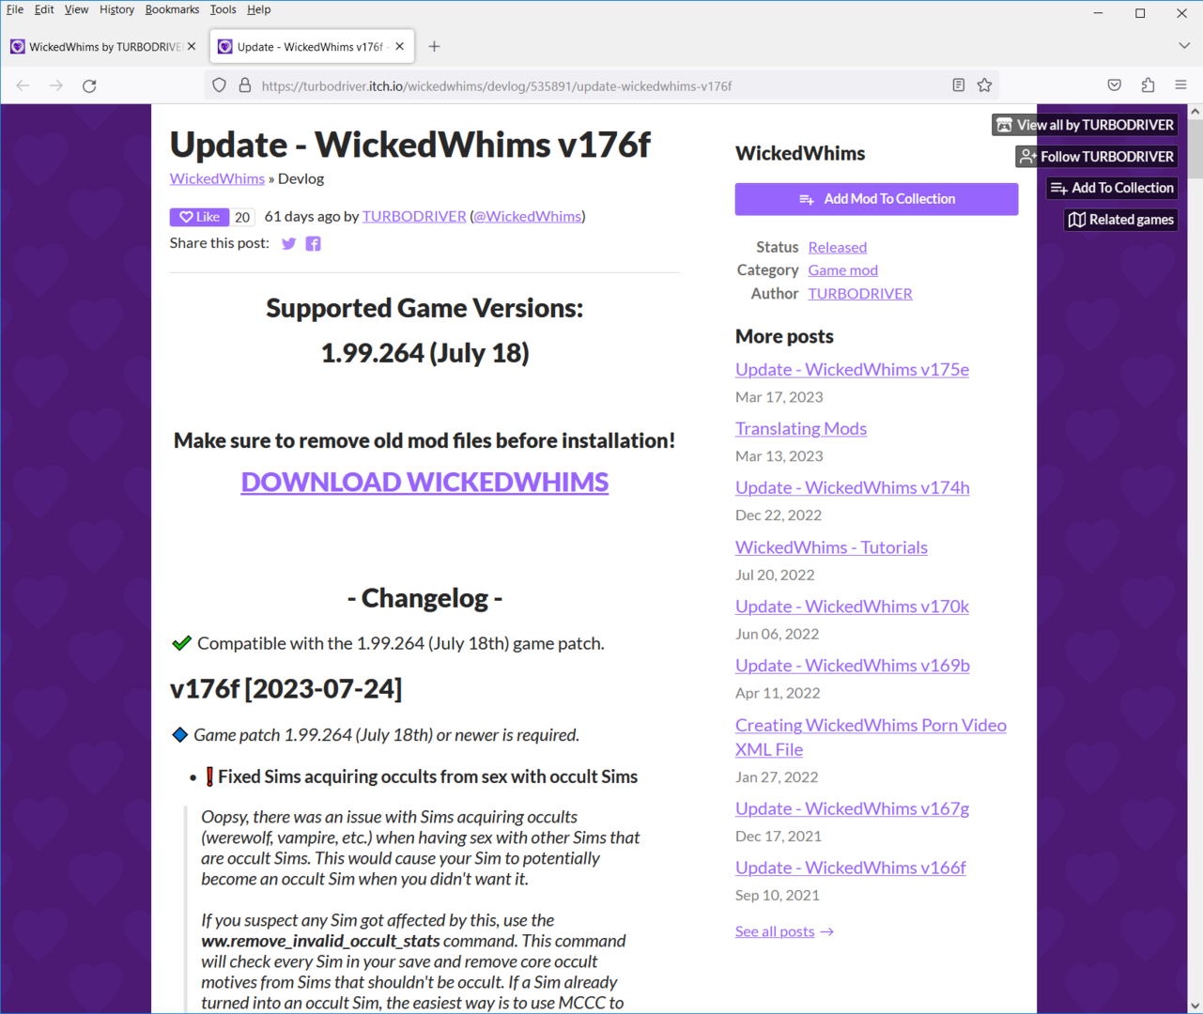Open the Extensions puzzle icon

1148,85
